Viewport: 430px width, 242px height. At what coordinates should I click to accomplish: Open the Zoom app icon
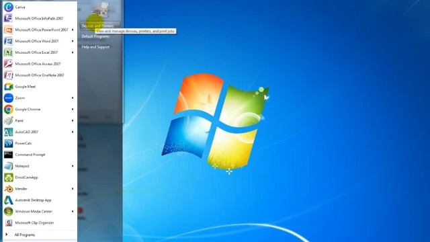[x=8, y=97]
